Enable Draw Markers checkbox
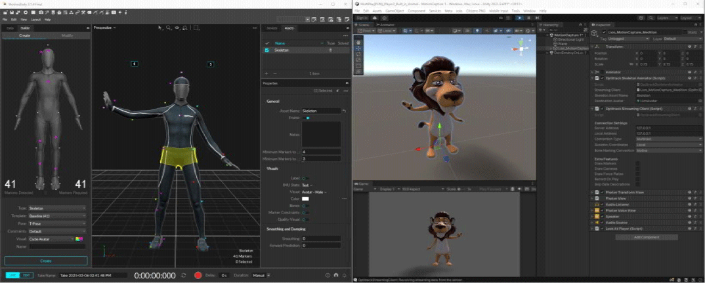Image resolution: width=705 pixels, height=283 pixels. point(637,164)
